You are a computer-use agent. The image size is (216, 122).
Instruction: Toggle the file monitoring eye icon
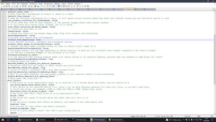point(74,6)
